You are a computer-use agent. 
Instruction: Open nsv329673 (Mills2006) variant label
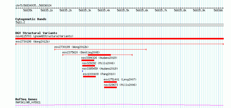120,85
